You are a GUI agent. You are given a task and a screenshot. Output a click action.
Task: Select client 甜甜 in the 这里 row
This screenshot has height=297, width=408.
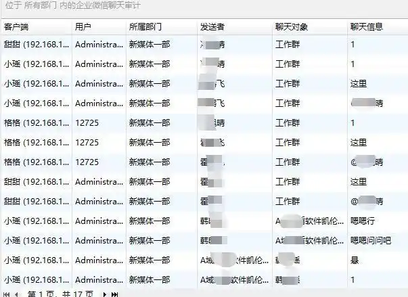(37, 182)
